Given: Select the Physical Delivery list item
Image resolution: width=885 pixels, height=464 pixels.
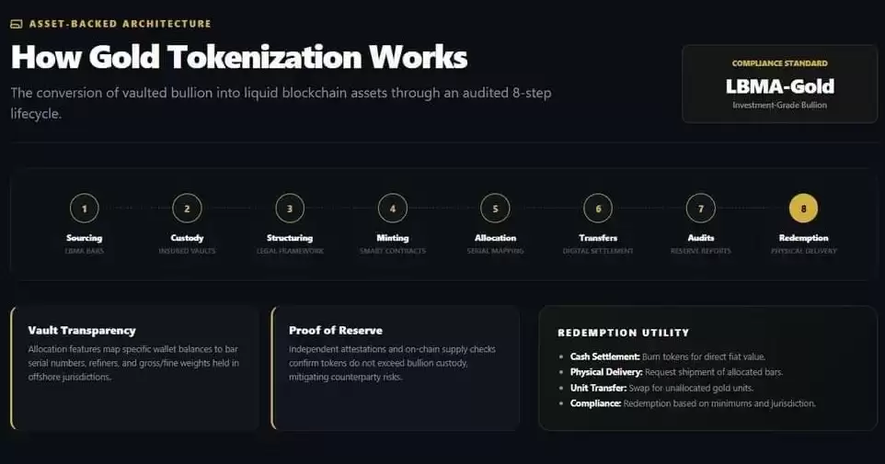Looking at the screenshot, I should click(x=676, y=372).
